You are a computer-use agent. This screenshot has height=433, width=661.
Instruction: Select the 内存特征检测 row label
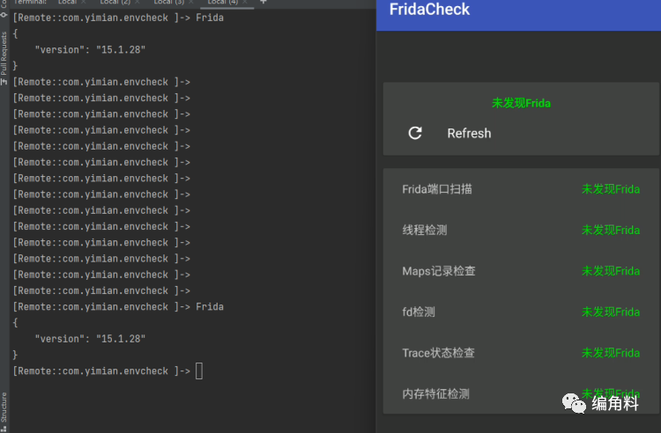click(435, 393)
